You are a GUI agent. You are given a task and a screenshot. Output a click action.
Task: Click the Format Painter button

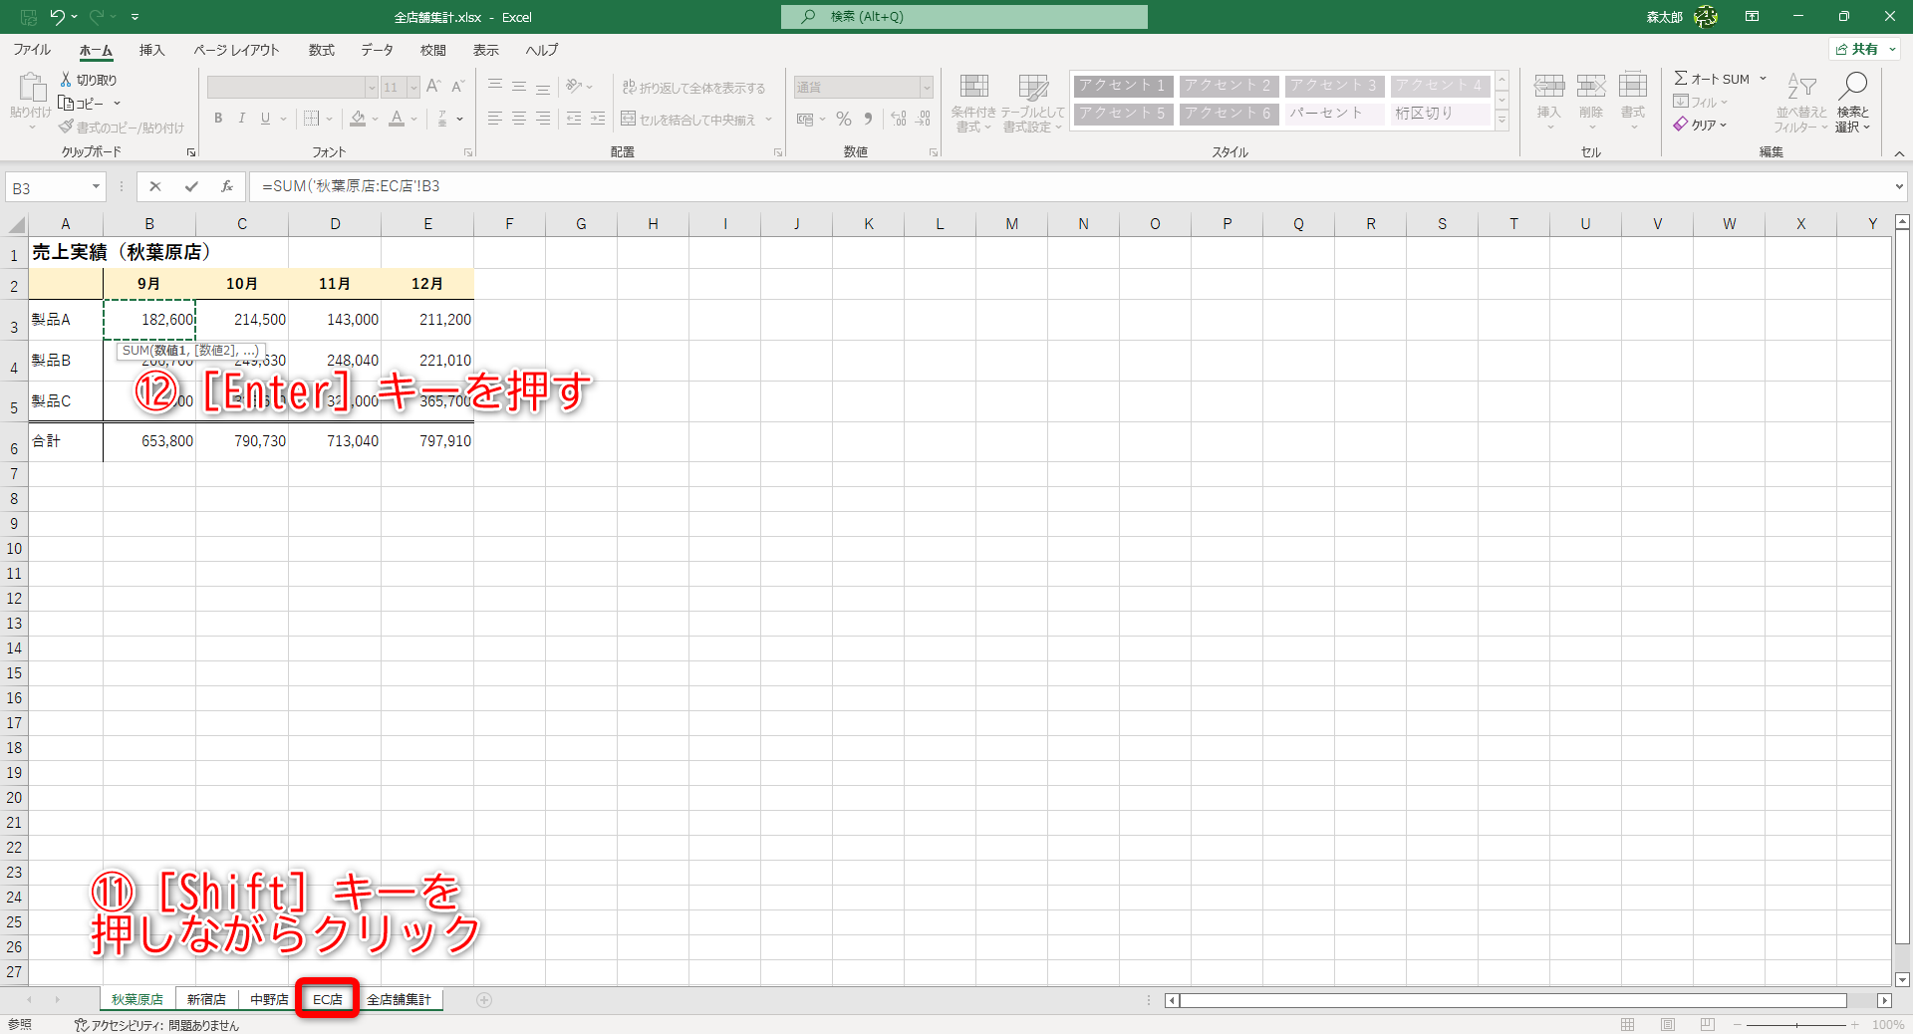122,128
